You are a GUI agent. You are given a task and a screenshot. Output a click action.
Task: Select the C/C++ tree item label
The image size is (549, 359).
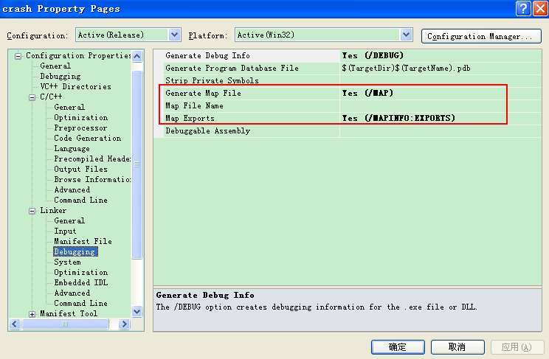(51, 97)
